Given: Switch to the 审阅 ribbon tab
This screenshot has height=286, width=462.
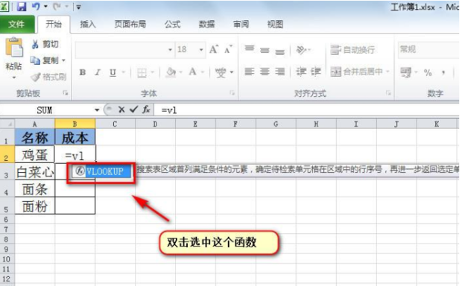Looking at the screenshot, I should [x=241, y=24].
